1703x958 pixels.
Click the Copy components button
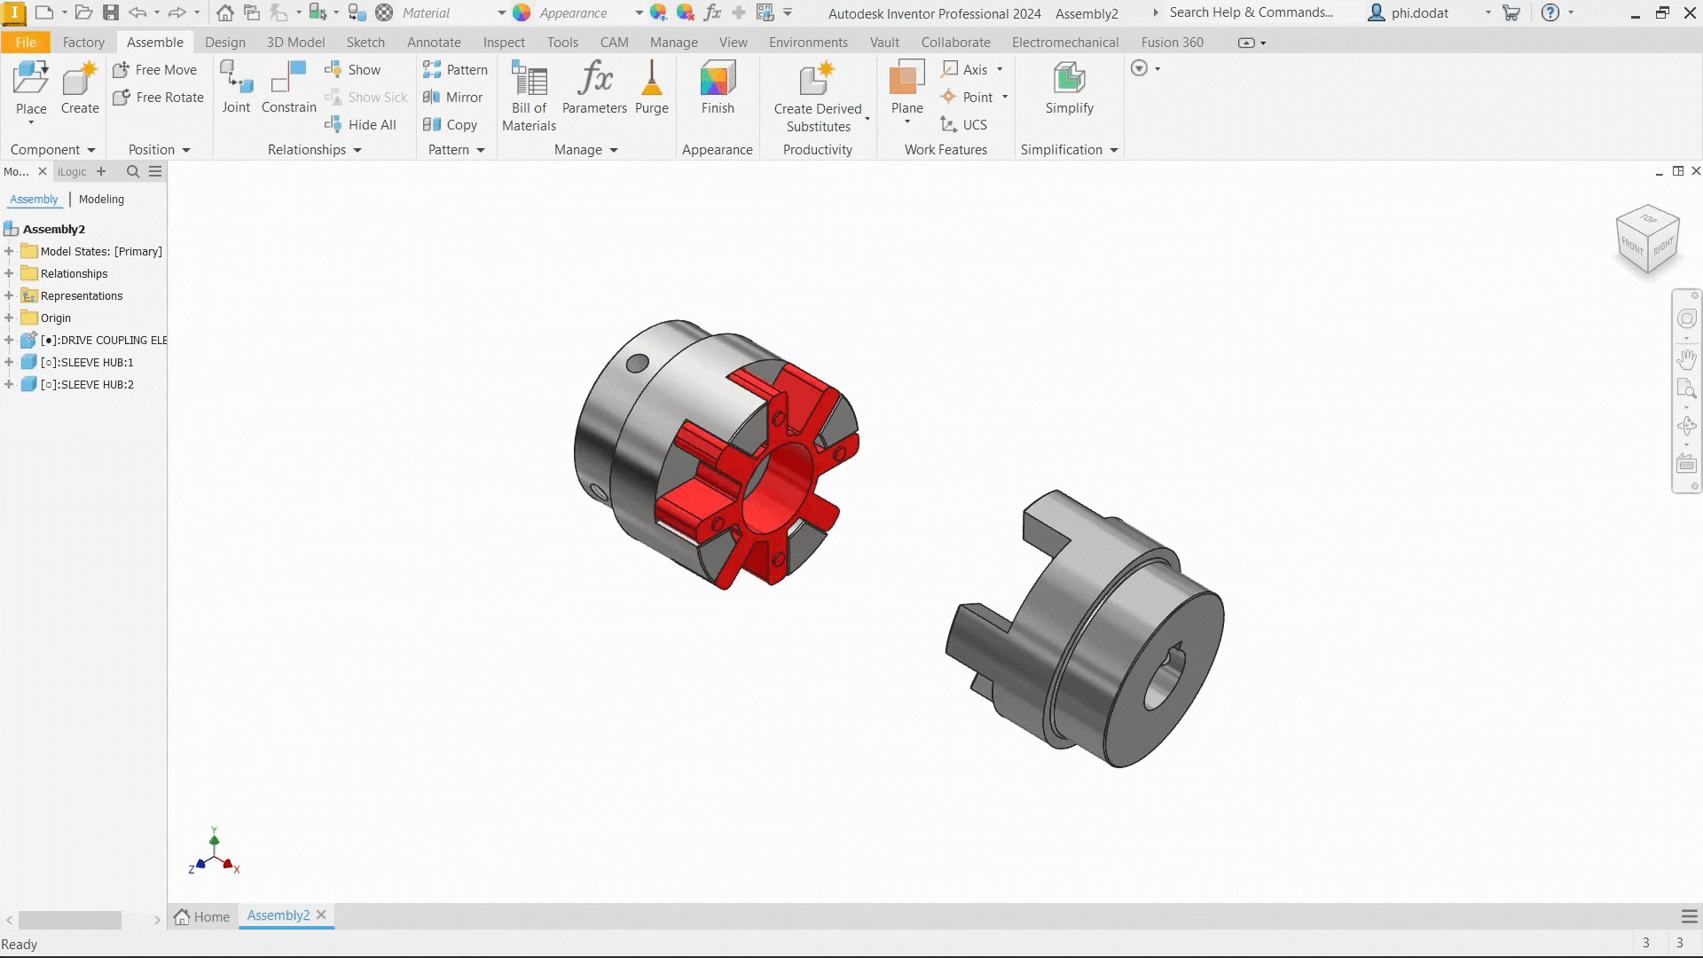[451, 125]
